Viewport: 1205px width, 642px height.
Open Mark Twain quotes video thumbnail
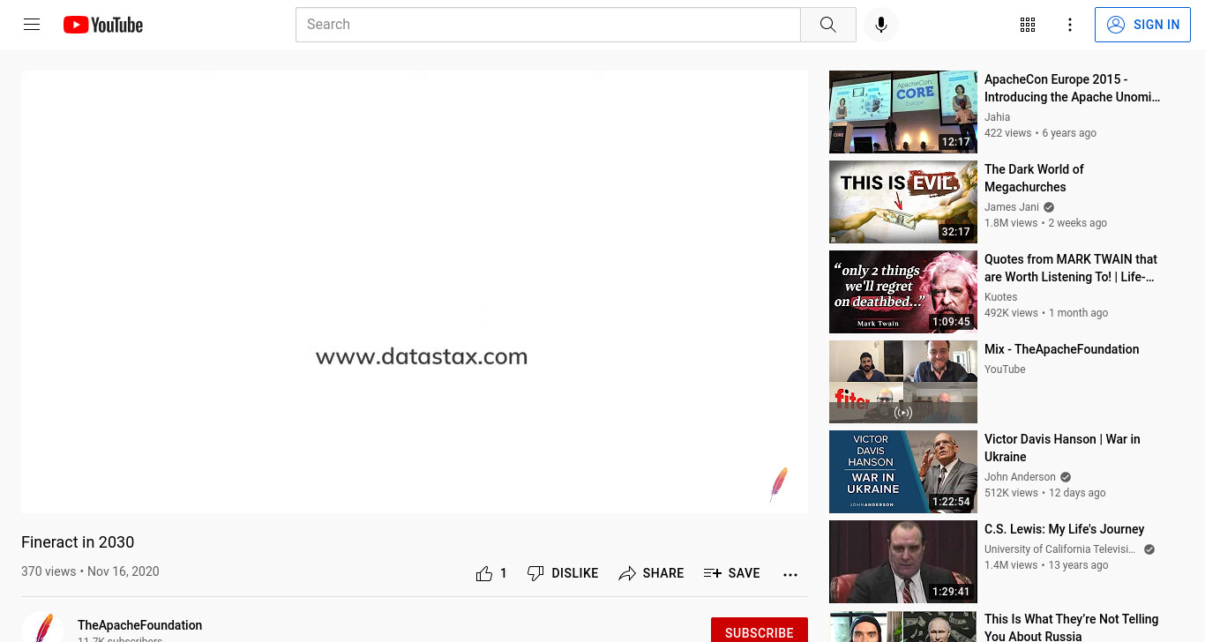coord(903,292)
